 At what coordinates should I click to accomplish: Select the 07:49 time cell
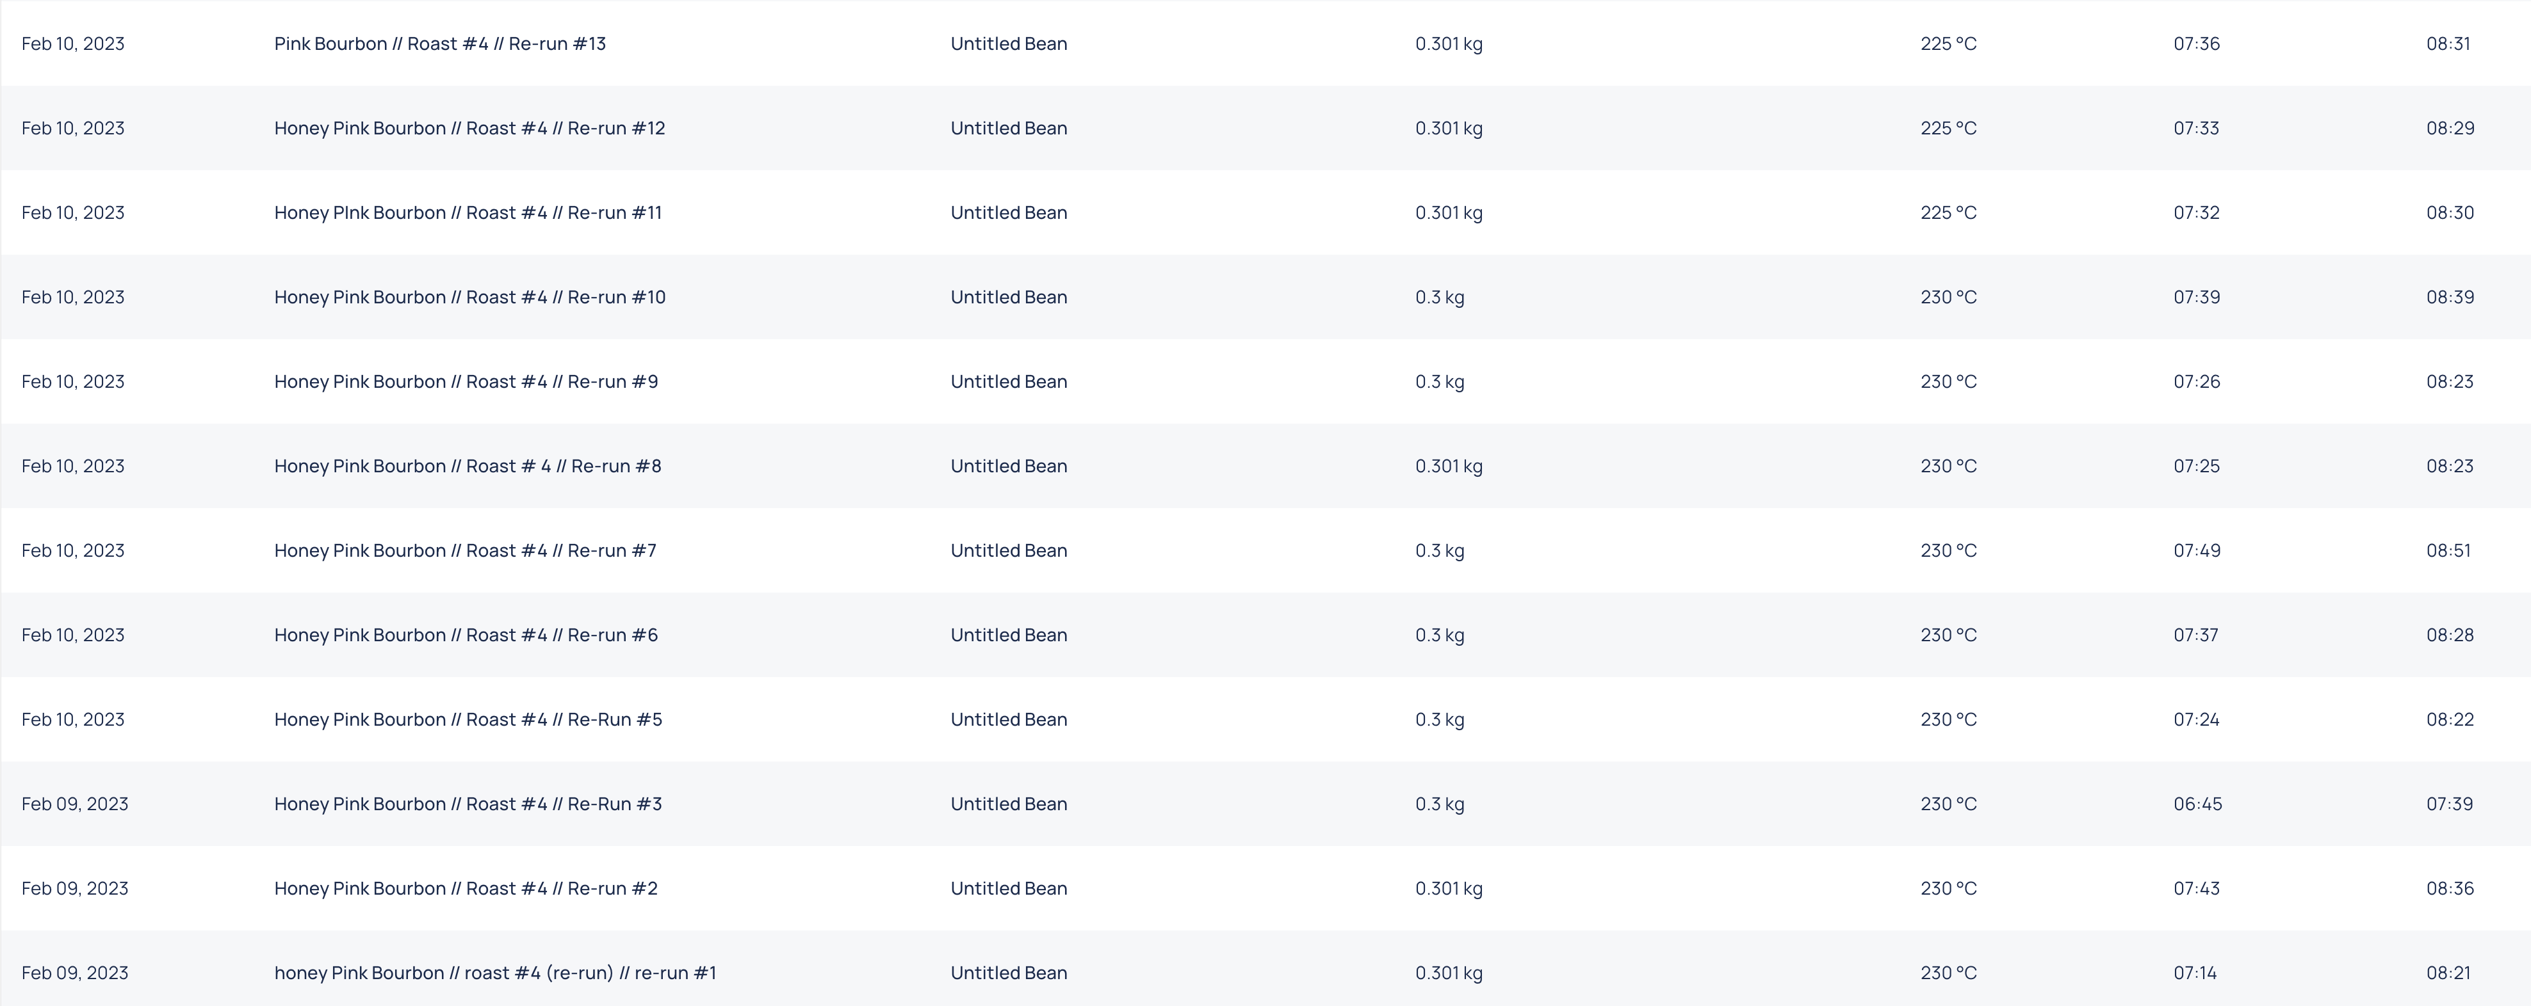pyautogui.click(x=2196, y=550)
